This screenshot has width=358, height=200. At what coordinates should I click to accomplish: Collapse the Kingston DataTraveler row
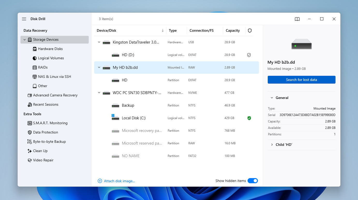[99, 42]
